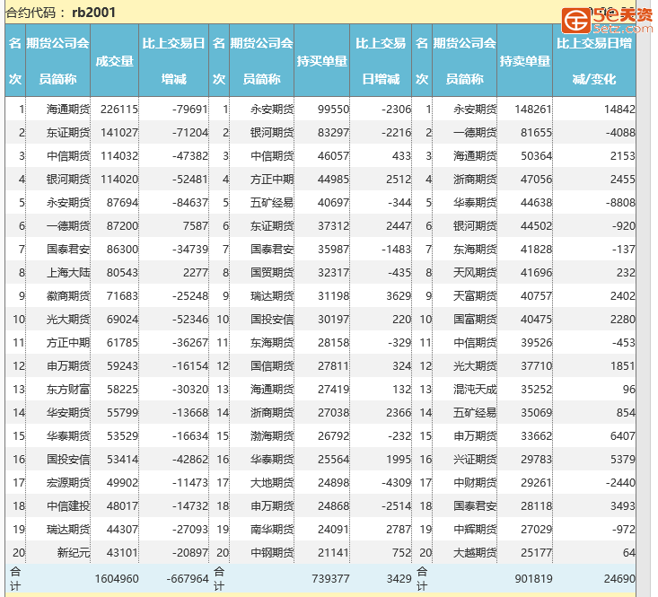Click long position value 21141
The width and height of the screenshot is (658, 597).
pyautogui.click(x=333, y=552)
